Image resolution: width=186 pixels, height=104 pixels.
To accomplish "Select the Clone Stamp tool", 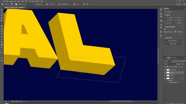I will click(x=2, y=26).
